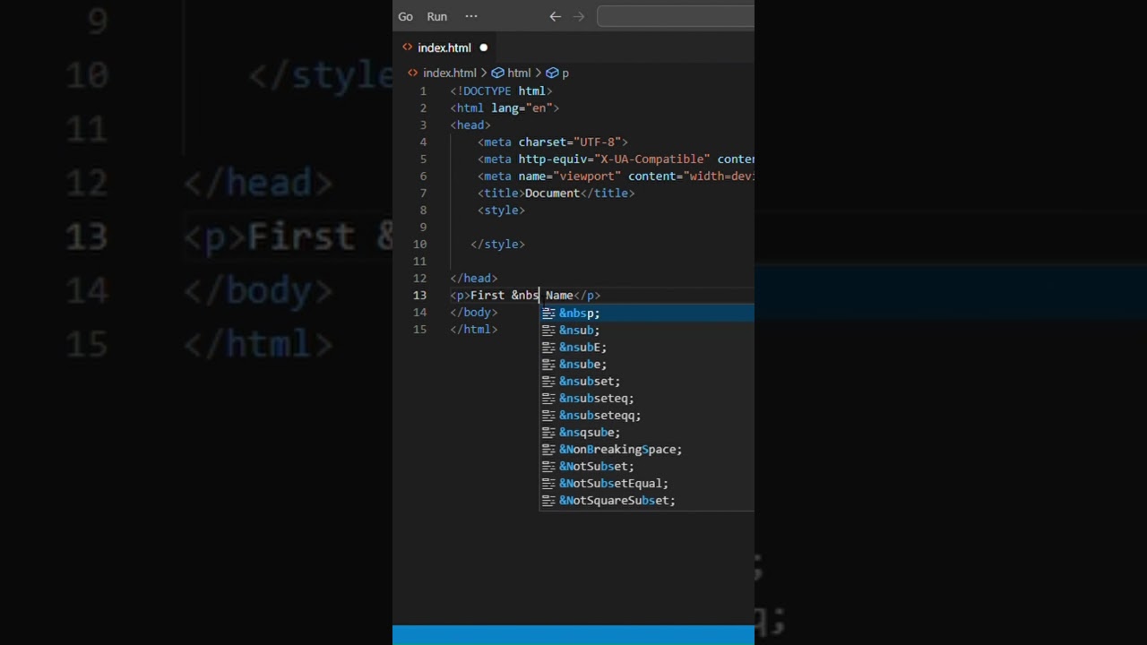Click the closing </head> tag line
This screenshot has height=645, width=1147.
pyautogui.click(x=473, y=278)
